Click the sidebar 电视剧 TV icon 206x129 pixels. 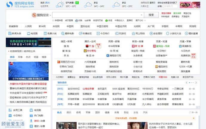(31, 110)
